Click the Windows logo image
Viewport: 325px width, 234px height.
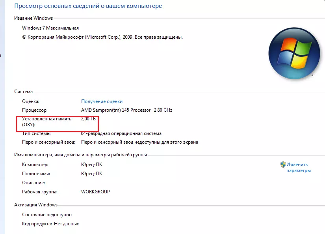pyautogui.click(x=291, y=53)
